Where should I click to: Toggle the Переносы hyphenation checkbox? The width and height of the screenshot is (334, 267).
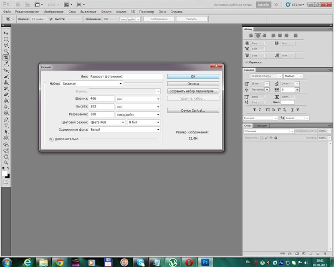247,62
